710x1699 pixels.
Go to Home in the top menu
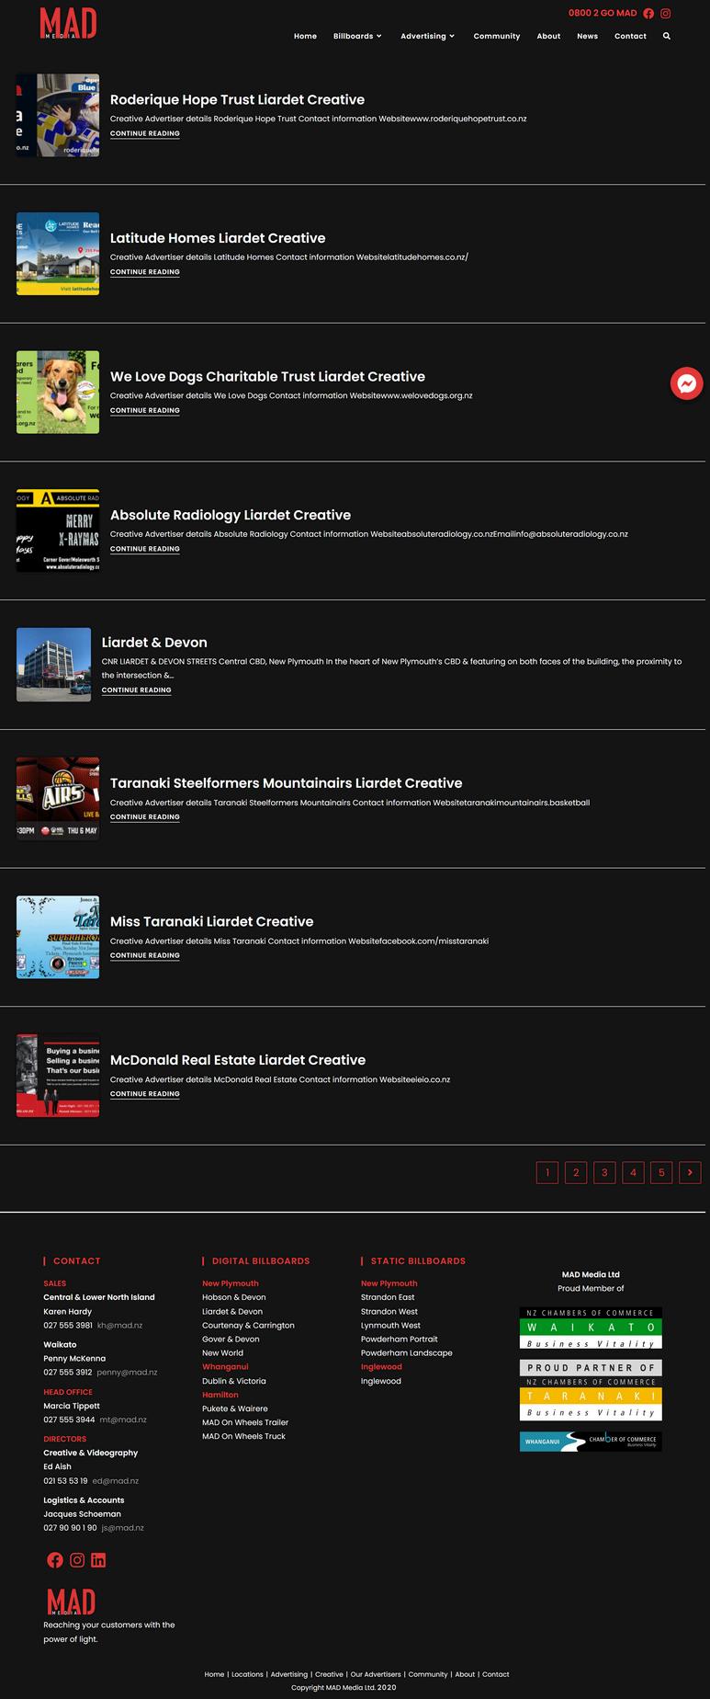click(305, 36)
